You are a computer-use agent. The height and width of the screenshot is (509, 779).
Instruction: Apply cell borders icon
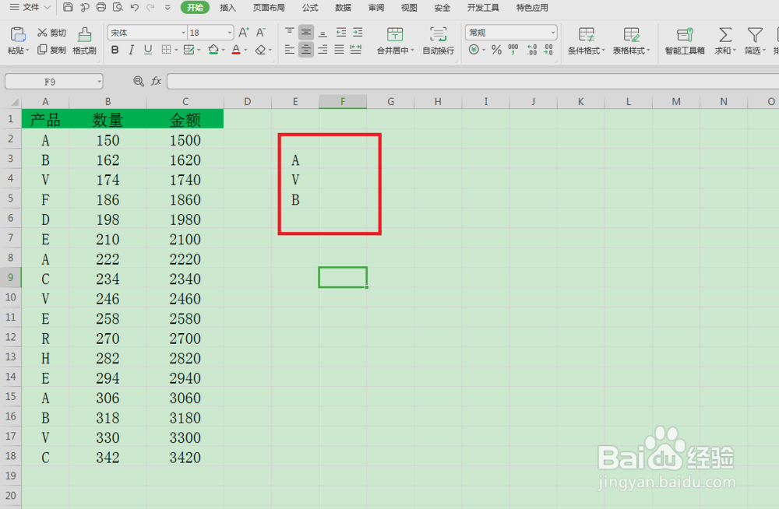[166, 50]
